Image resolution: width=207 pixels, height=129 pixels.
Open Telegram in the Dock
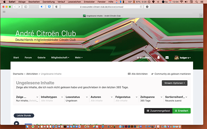click(74, 127)
